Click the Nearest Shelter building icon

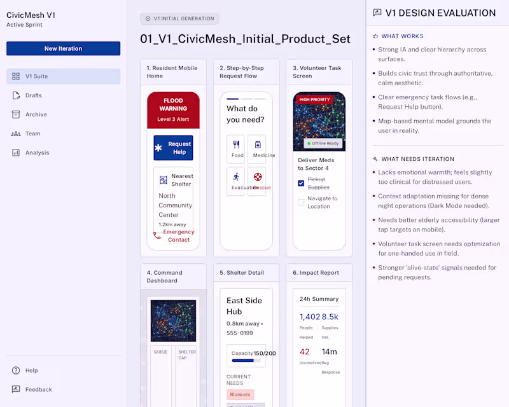click(164, 180)
